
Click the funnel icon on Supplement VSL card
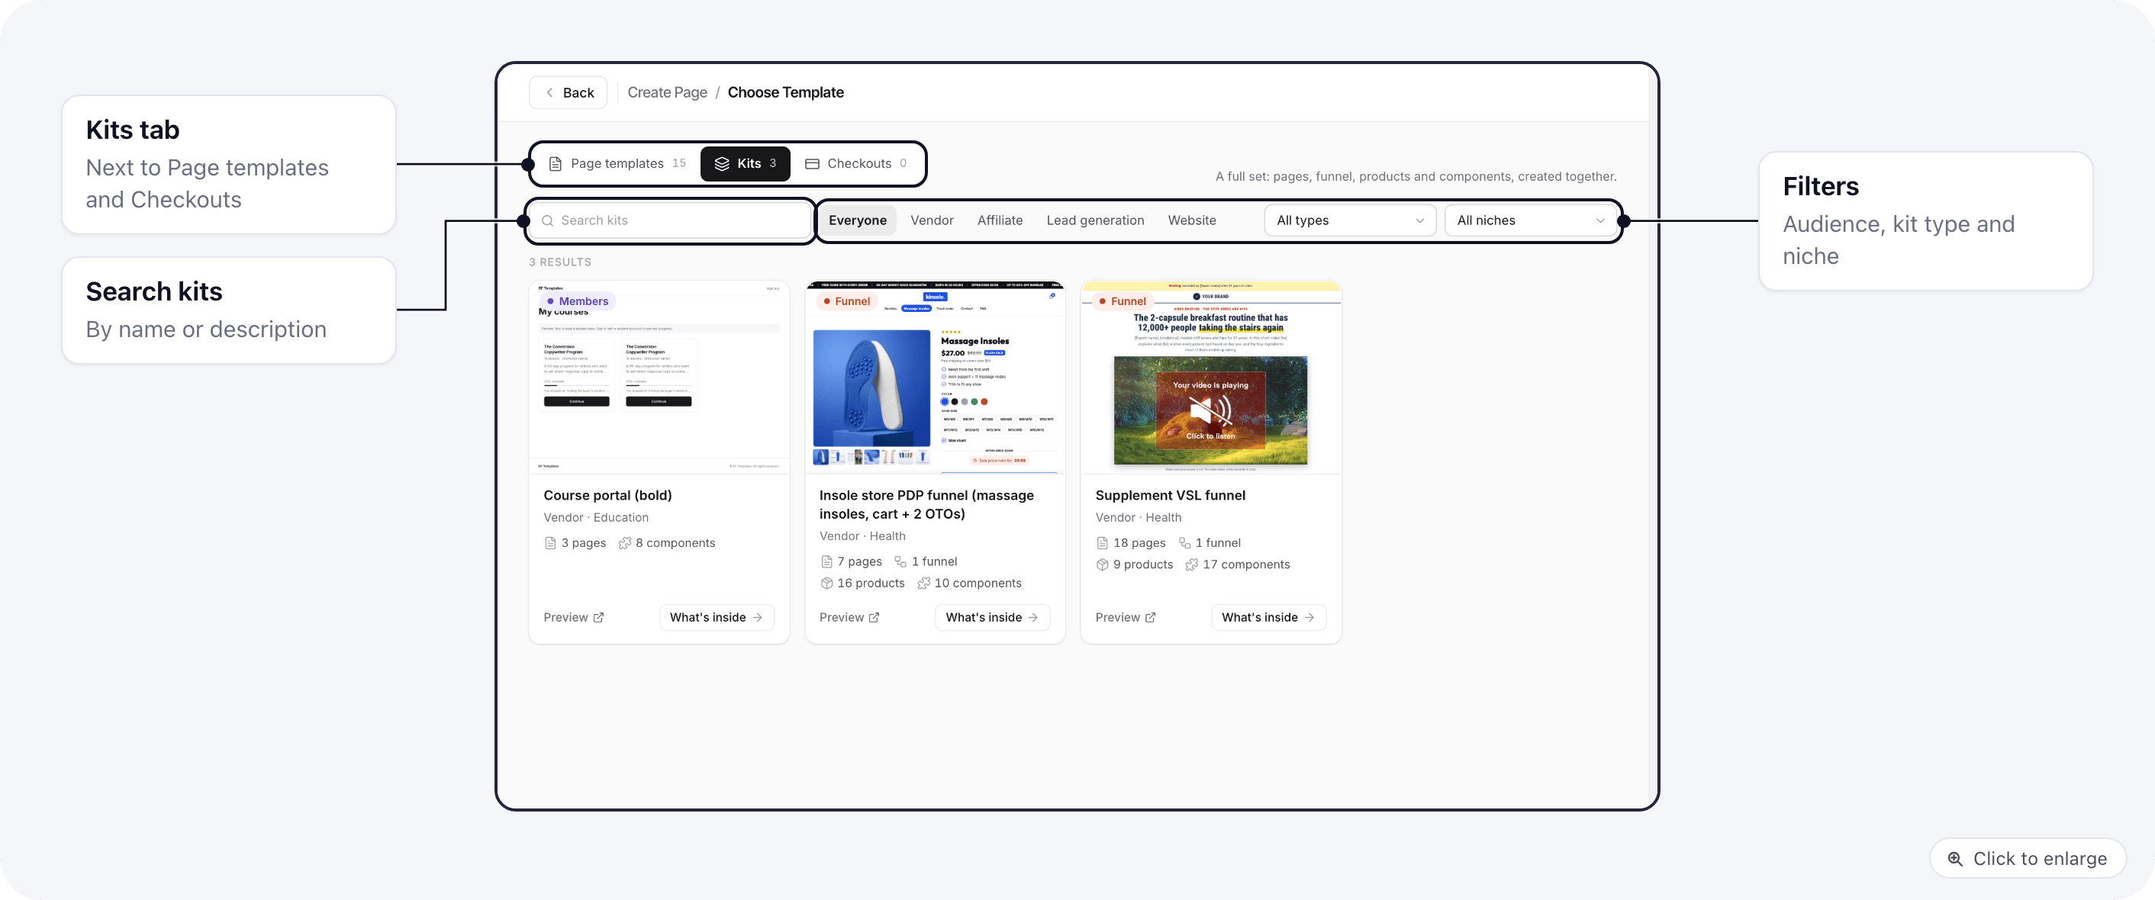[x=1184, y=543]
